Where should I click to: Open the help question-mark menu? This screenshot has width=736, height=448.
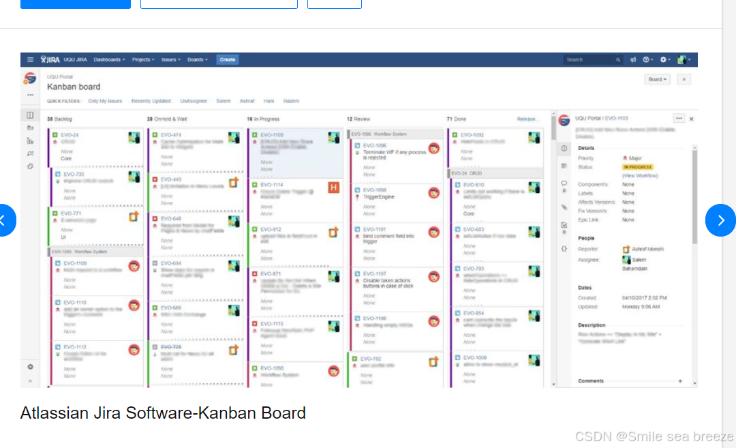pos(648,59)
